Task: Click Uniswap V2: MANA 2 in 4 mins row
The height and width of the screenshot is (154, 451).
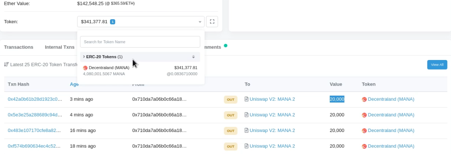Action: click(x=272, y=115)
